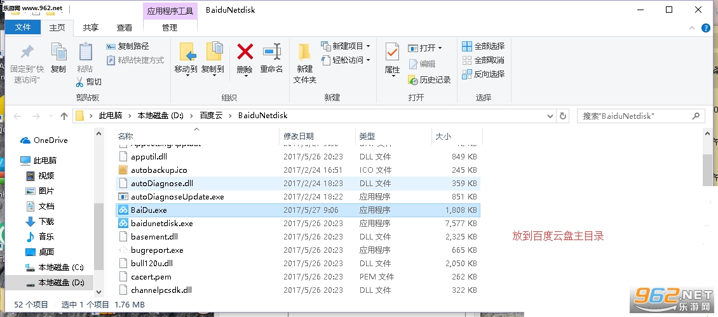Click the 复制 (Copy) ribbon icon
Screen dimensions: 718x317
point(58,51)
